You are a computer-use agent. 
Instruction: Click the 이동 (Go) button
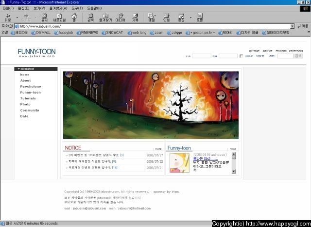point(303,26)
